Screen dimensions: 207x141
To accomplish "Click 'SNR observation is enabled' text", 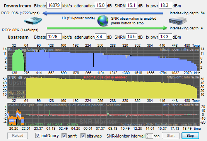I will [133, 19].
